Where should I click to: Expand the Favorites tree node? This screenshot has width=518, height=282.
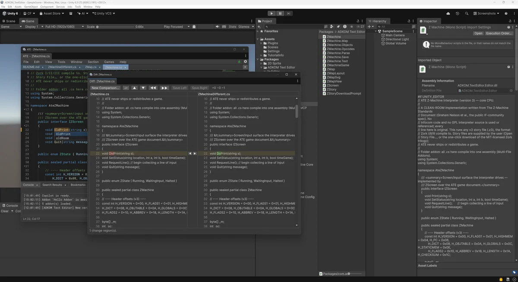[258, 32]
